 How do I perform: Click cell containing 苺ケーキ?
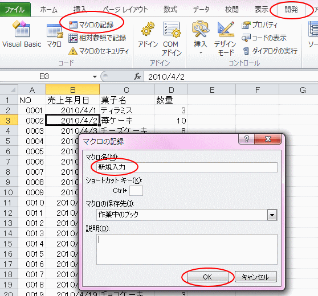coord(127,121)
